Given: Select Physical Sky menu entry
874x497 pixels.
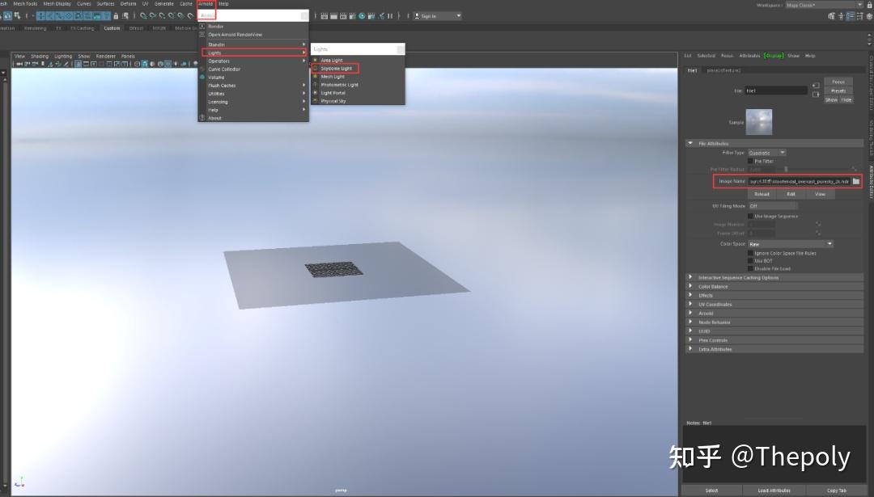Looking at the screenshot, I should pyautogui.click(x=333, y=101).
